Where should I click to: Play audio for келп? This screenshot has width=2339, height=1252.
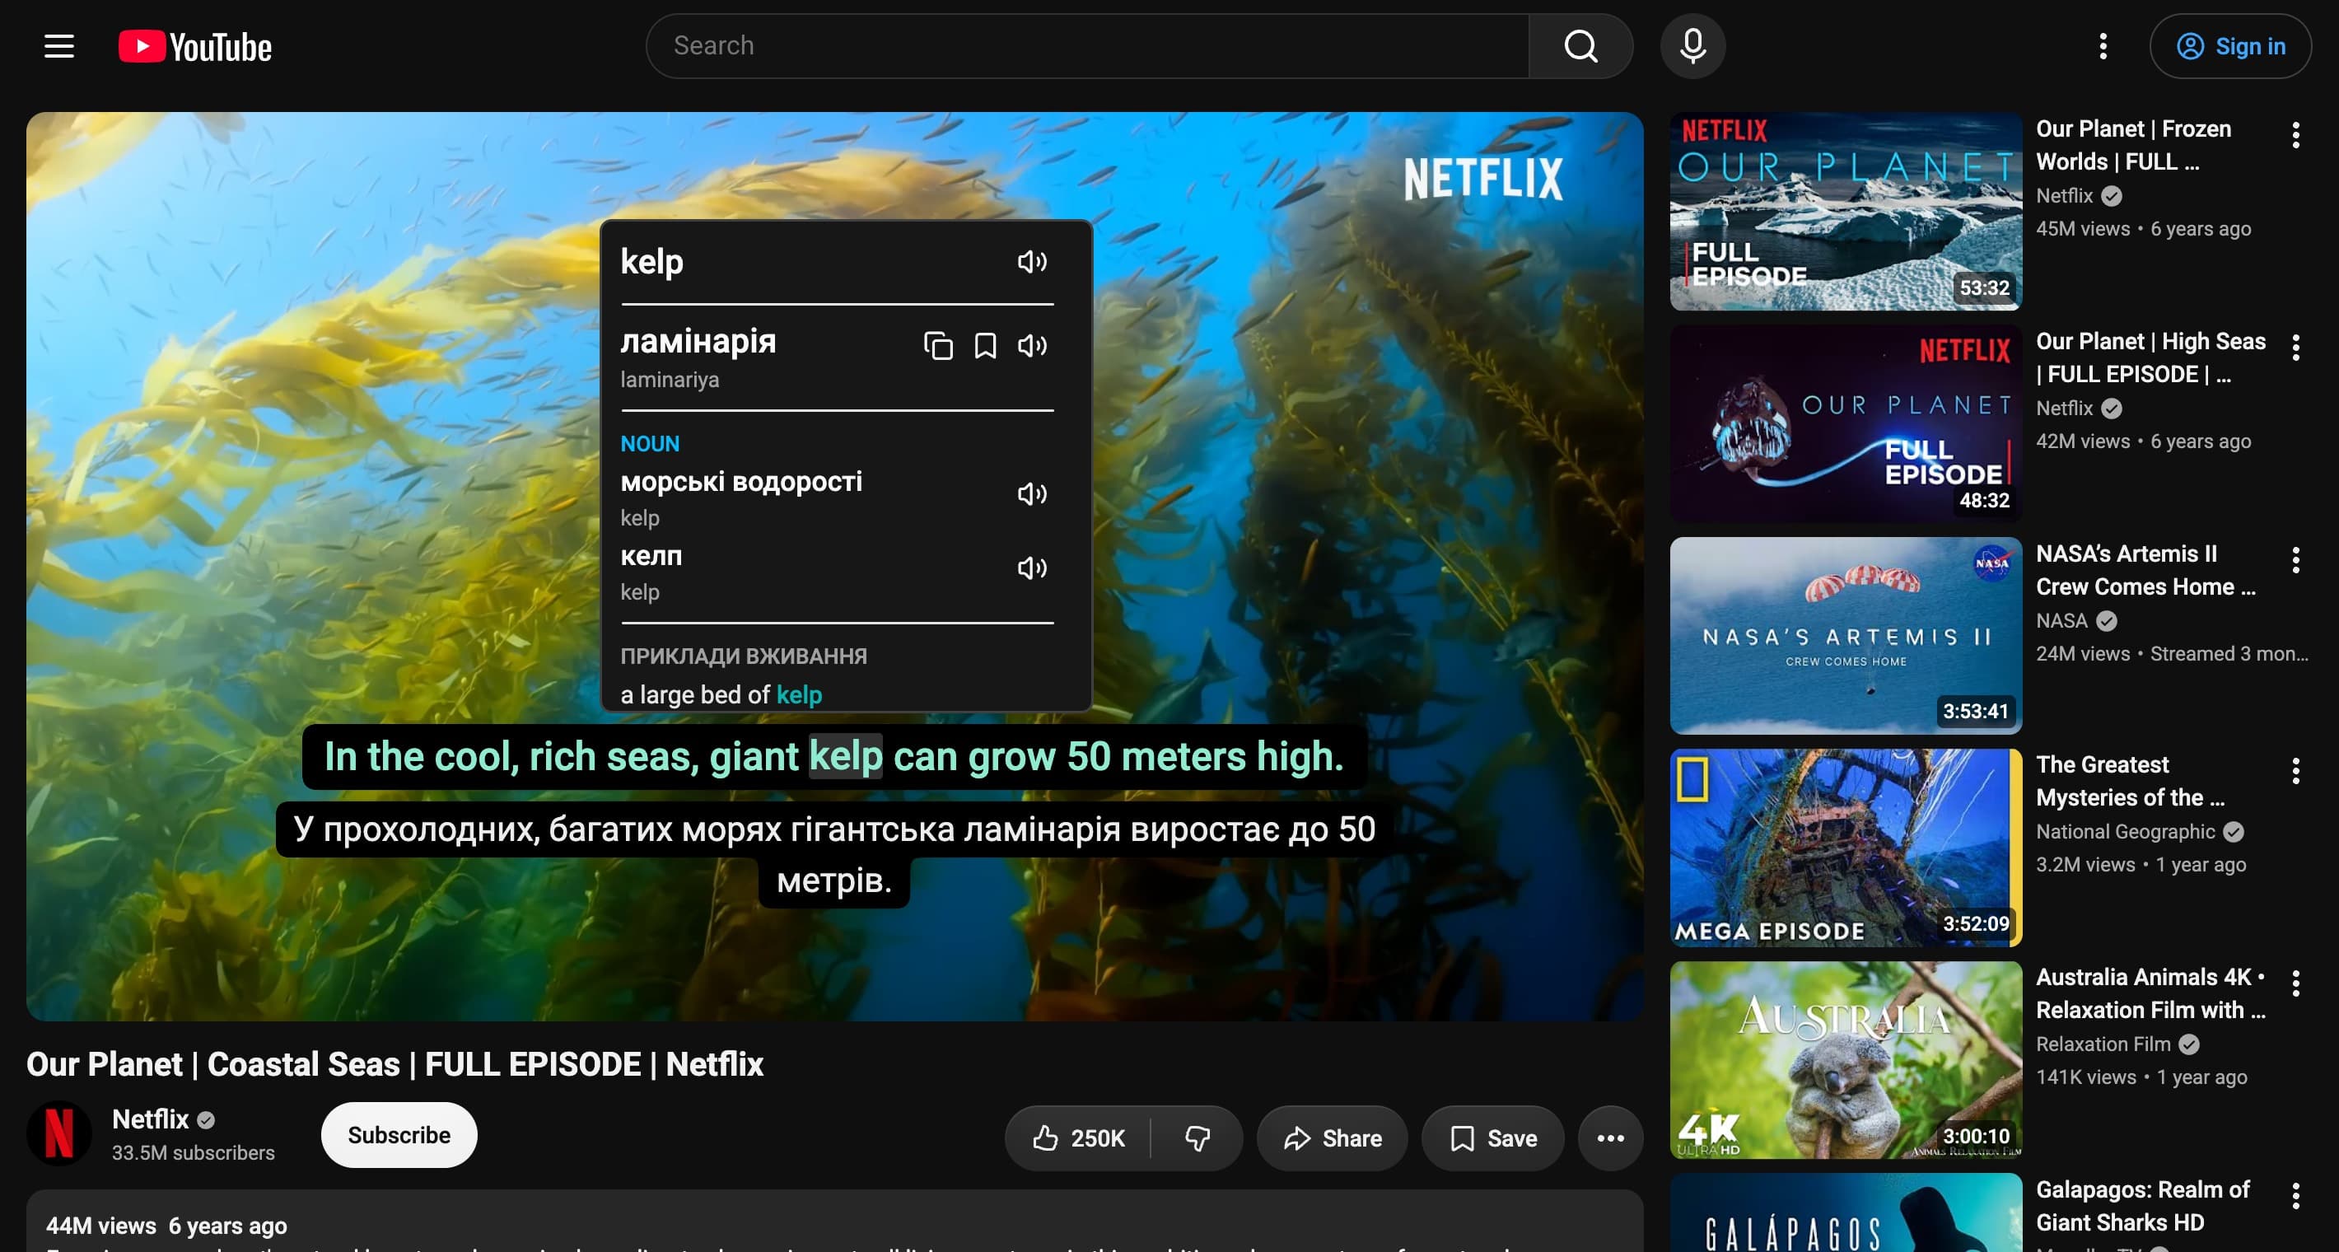click(1033, 568)
